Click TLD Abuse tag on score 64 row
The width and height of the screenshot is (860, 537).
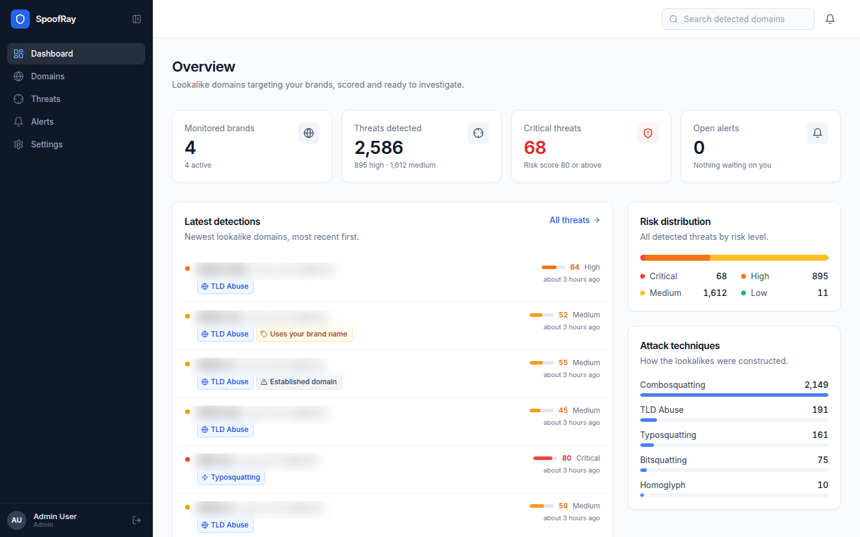225,286
